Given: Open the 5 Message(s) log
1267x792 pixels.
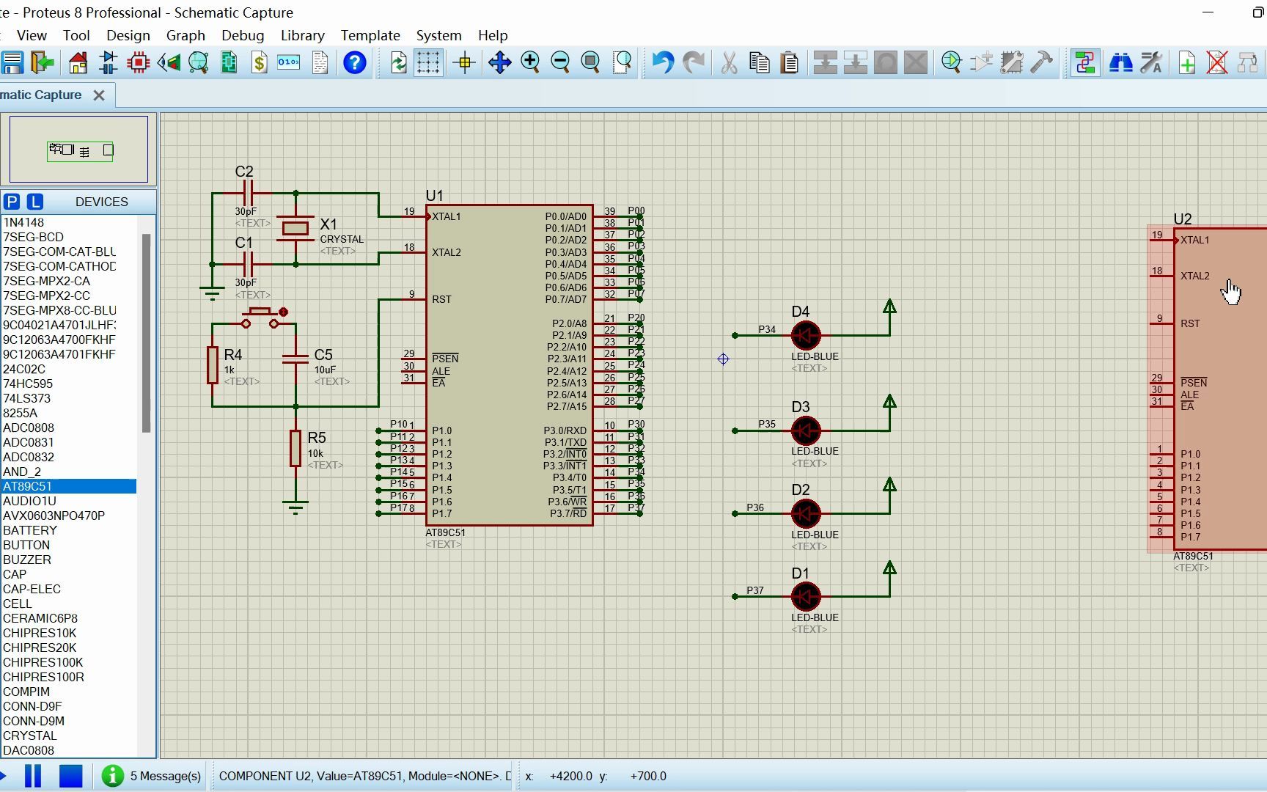Looking at the screenshot, I should tap(152, 776).
